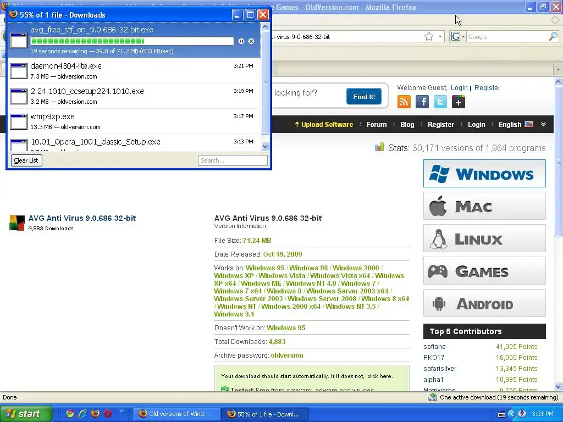563x422 pixels.
Task: Click the 'click here' download link
Action: coord(379,376)
